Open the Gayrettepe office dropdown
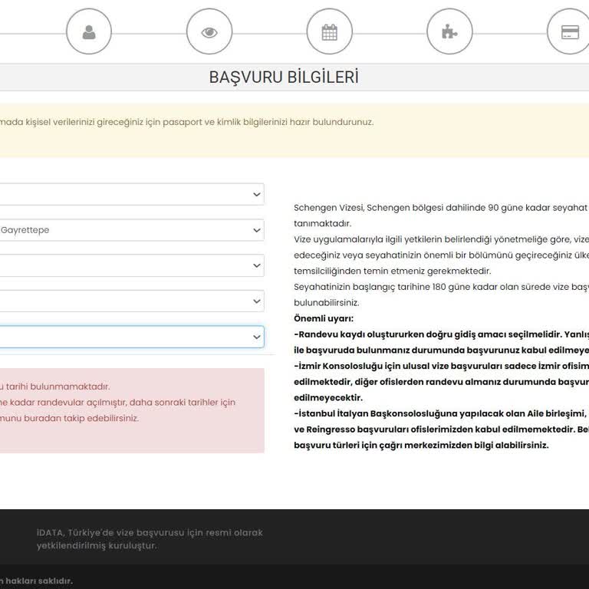This screenshot has width=589, height=589. 131,230
